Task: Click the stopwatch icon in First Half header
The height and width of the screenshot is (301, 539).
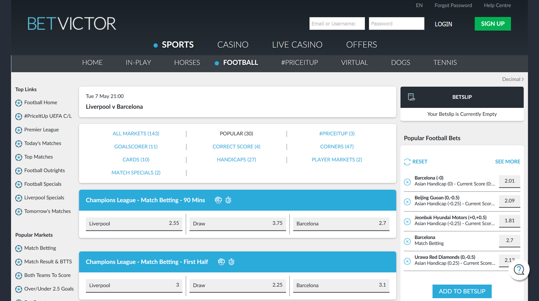Action: tap(231, 262)
